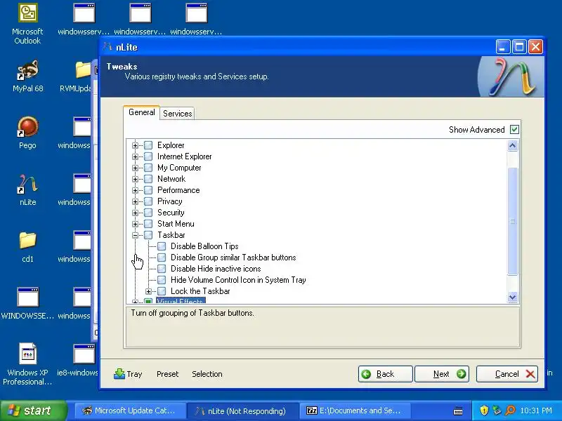
Task: Check the Lock the Taskbar checkbox
Action: (x=162, y=291)
